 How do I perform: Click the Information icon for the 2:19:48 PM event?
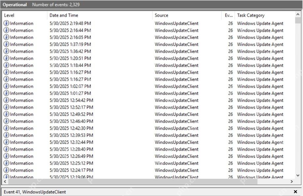click(x=6, y=23)
